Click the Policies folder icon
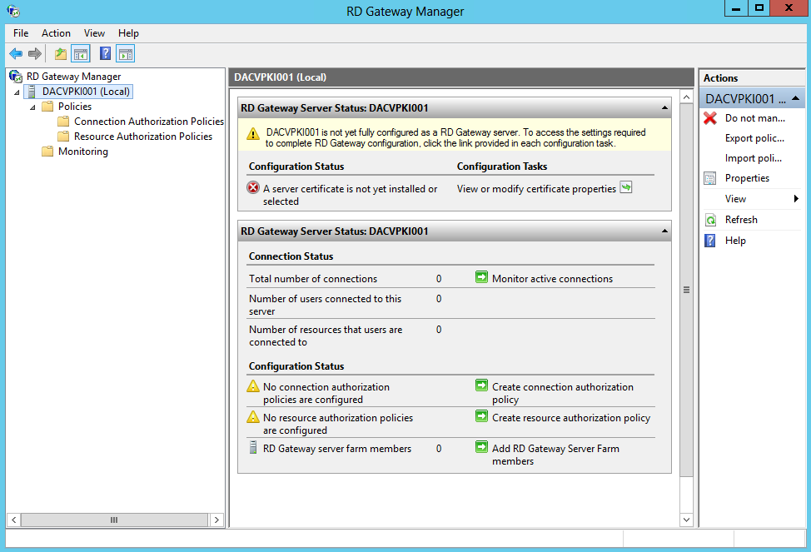Image resolution: width=811 pixels, height=552 pixels. click(47, 107)
